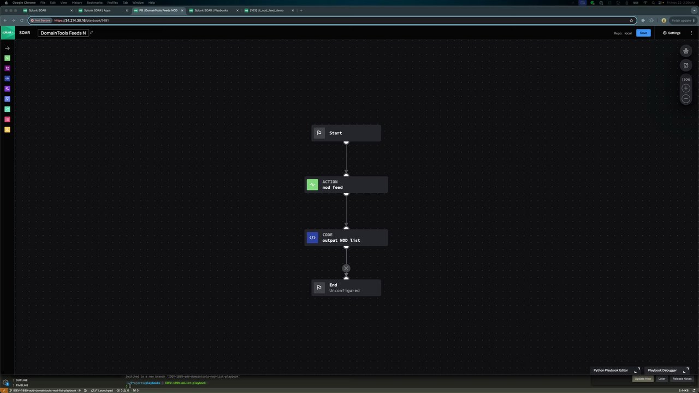Zoom in the canvas with plus button
The width and height of the screenshot is (699, 393).
(686, 88)
